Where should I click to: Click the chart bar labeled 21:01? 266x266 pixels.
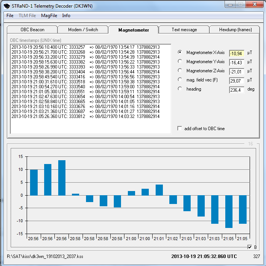pos(159,190)
